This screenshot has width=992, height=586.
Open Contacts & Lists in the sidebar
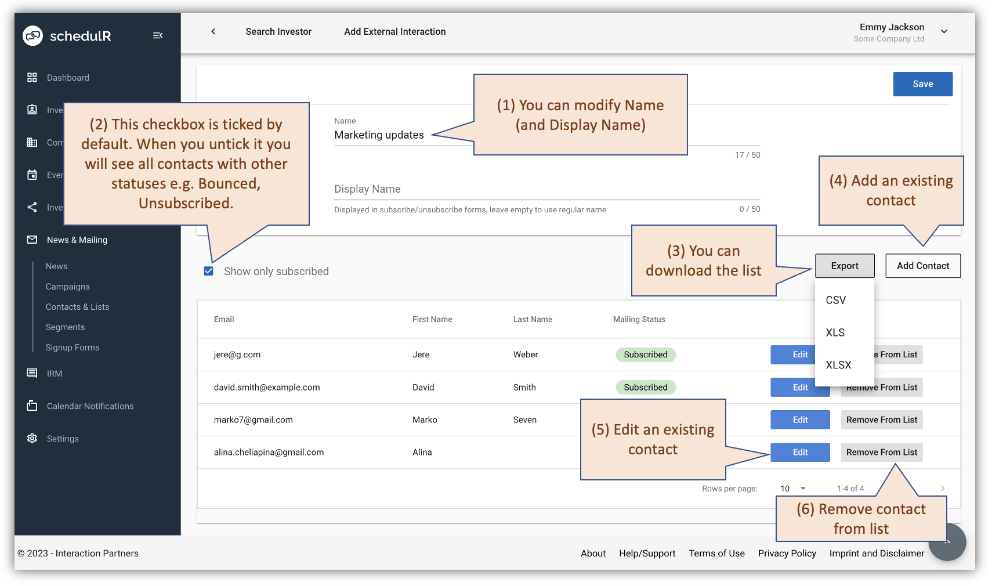[77, 306]
